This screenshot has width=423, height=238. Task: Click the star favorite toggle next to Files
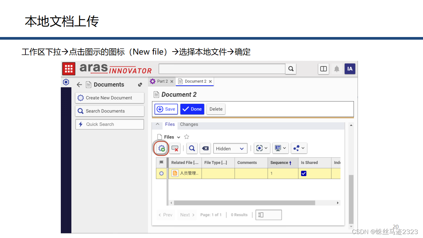point(186,137)
